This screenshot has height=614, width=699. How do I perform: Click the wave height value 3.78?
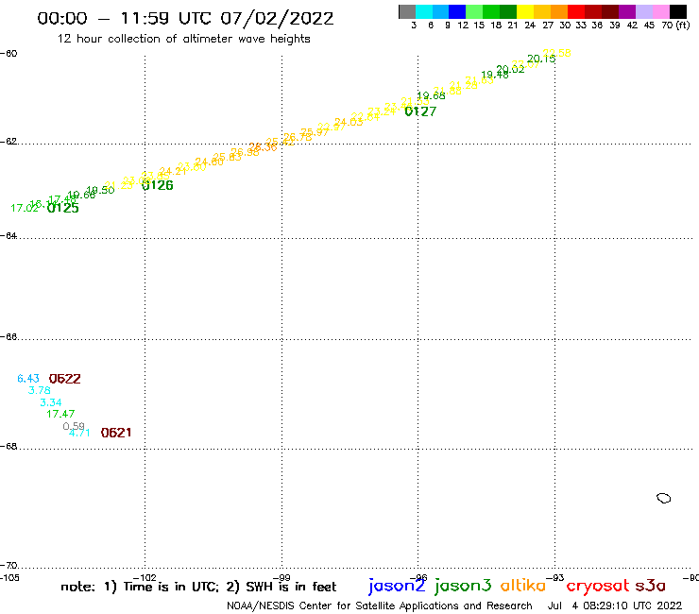click(40, 391)
